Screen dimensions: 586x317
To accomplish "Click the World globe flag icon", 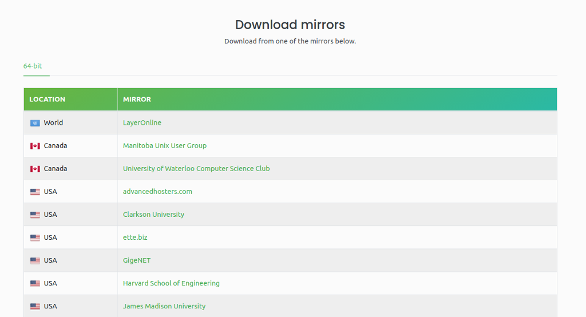I will tap(35, 123).
